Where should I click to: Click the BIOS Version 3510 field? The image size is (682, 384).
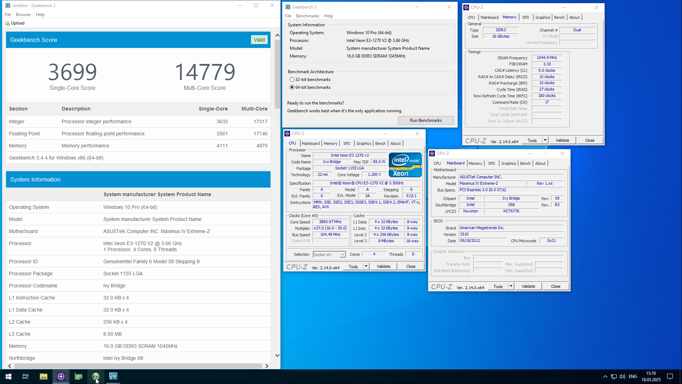coord(511,234)
